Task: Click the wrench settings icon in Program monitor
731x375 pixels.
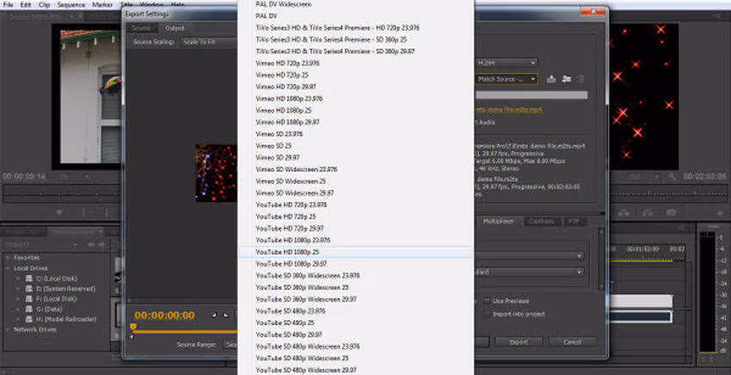Action: tap(672, 177)
